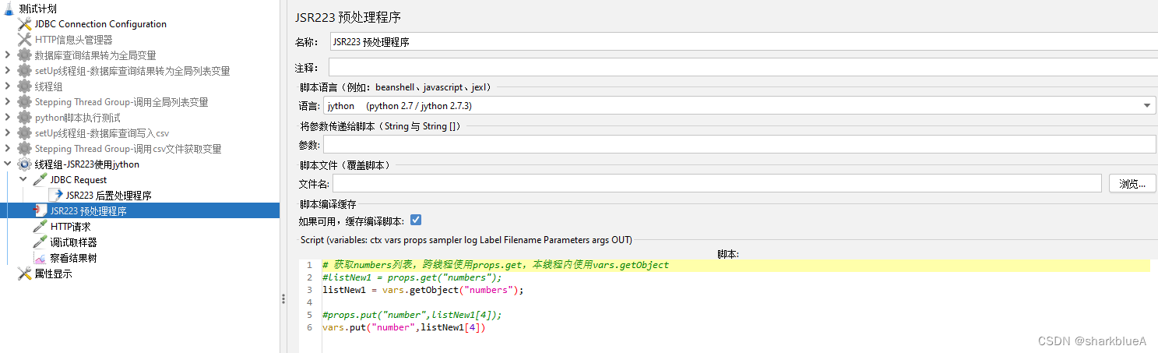The width and height of the screenshot is (1158, 353).
Task: Click the commented props.get line 2
Action: click(x=412, y=277)
